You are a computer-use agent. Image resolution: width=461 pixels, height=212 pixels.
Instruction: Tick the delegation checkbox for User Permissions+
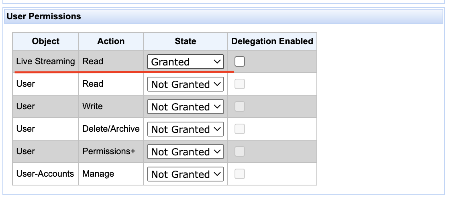point(240,151)
